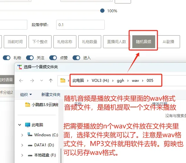The image size is (186, 163).
Task: Open chevron after ggh breadcrumb
Action: 128,81
